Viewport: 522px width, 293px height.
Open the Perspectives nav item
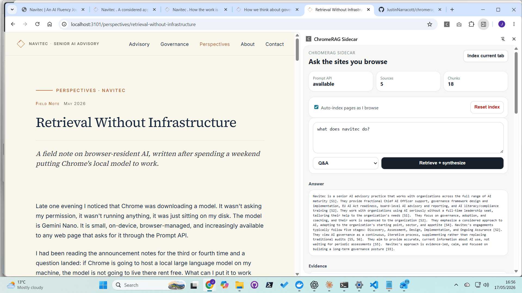click(215, 44)
